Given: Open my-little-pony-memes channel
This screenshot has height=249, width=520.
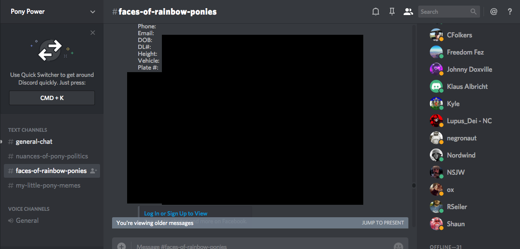Looking at the screenshot, I should point(48,185).
